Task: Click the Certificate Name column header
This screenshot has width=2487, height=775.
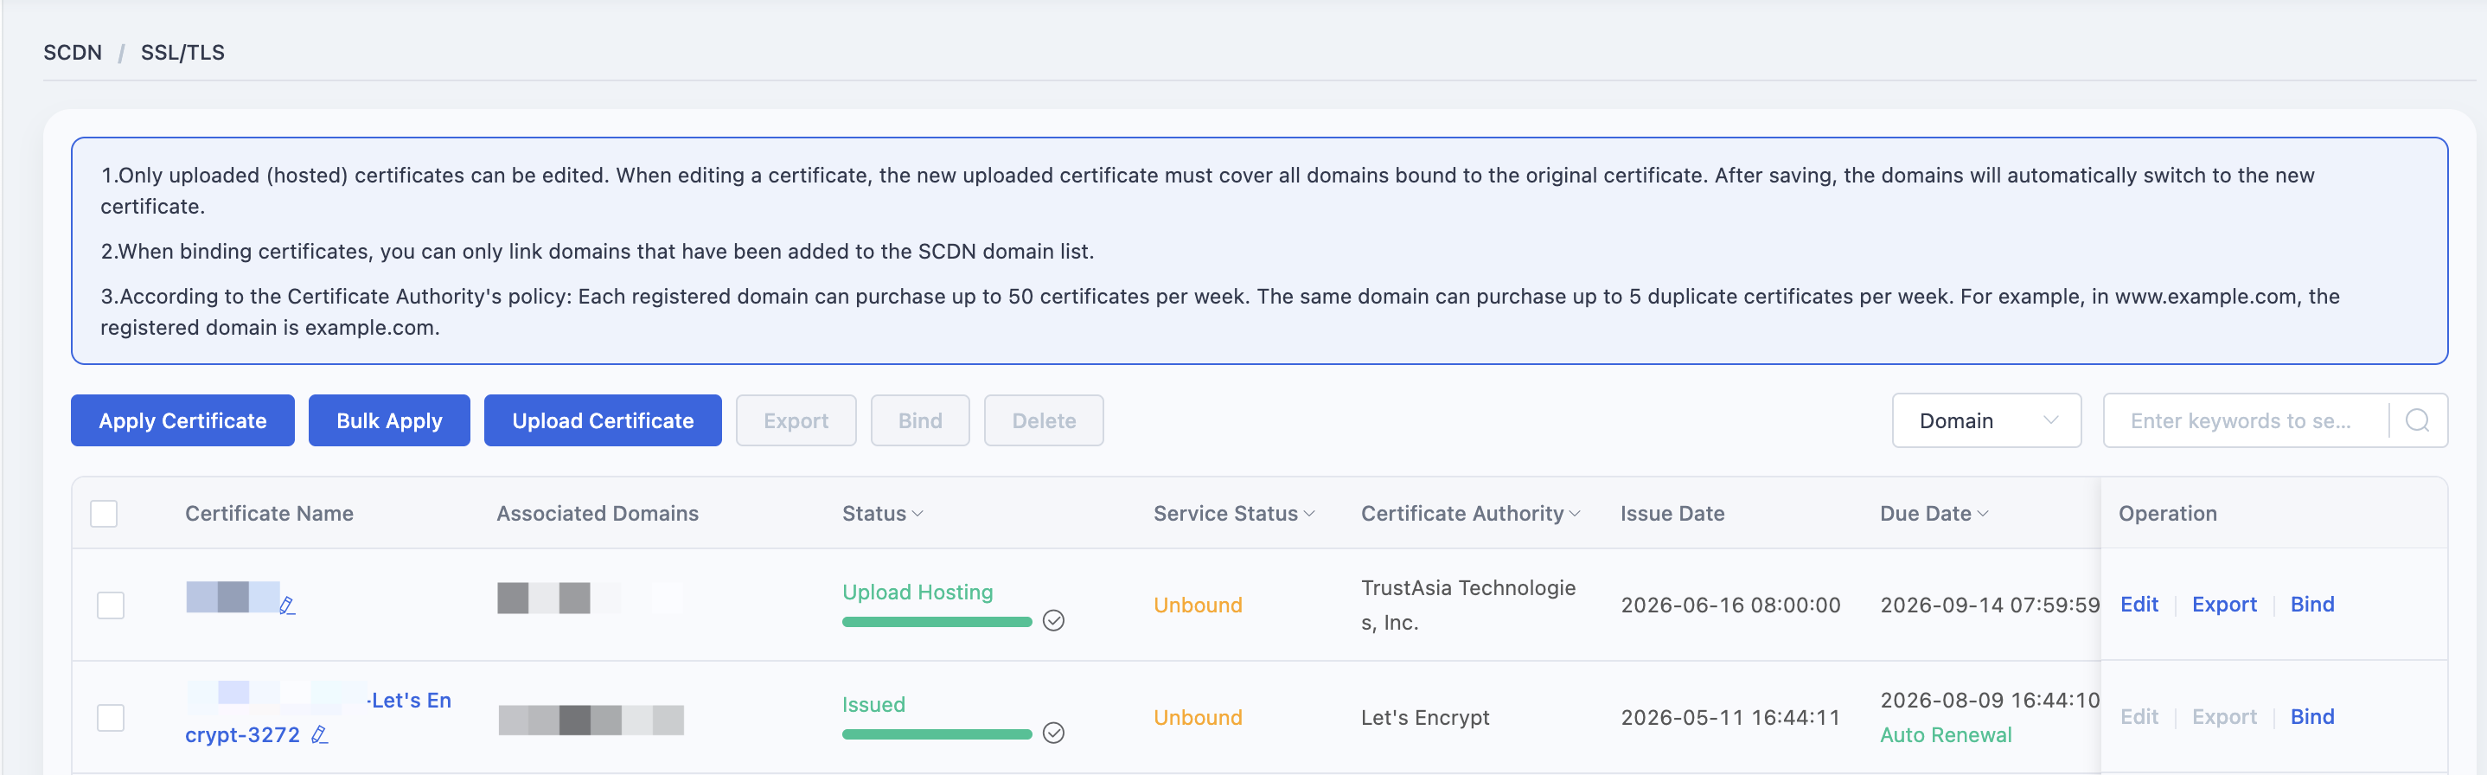Action: (269, 514)
